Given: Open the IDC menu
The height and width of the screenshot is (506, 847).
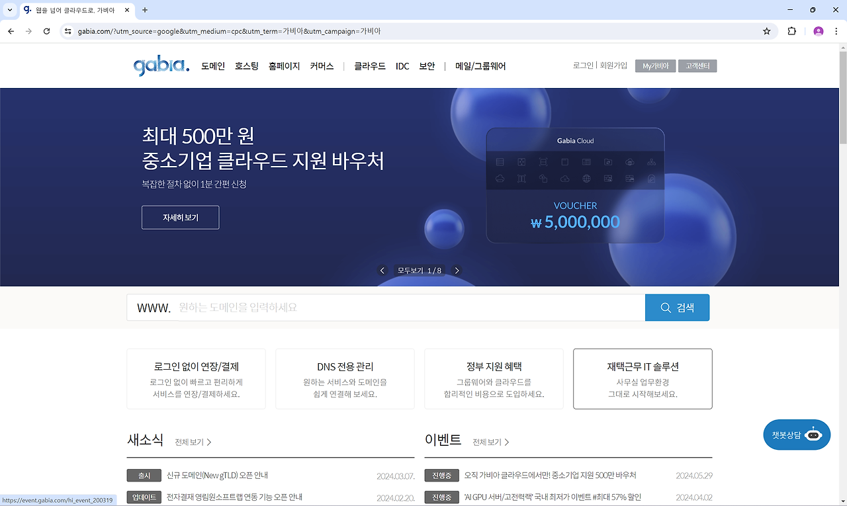Looking at the screenshot, I should (402, 66).
